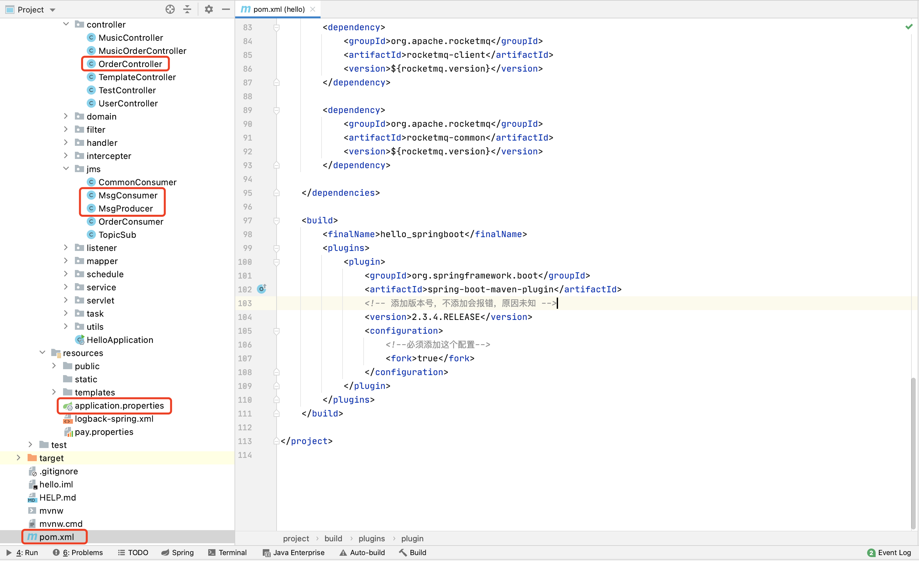Expand the filter folder

[x=66, y=129]
